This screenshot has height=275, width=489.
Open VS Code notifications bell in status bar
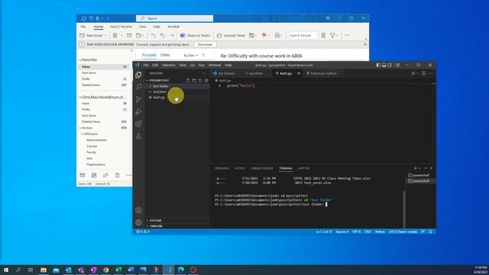pos(430,231)
